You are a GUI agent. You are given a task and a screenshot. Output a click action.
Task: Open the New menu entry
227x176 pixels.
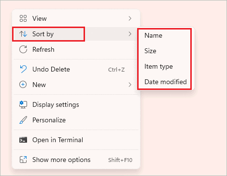[x=76, y=85]
